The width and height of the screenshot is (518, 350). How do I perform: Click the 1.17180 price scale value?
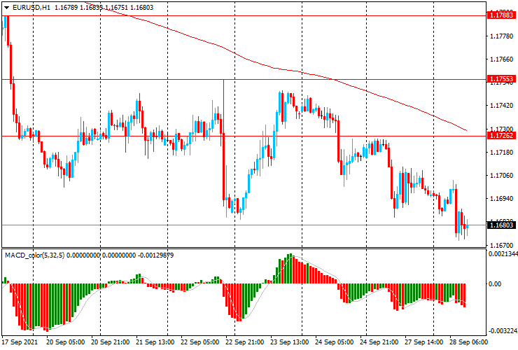[x=502, y=152]
